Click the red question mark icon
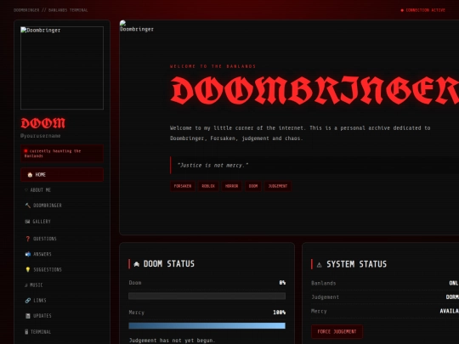The height and width of the screenshot is (344, 459). 28,239
